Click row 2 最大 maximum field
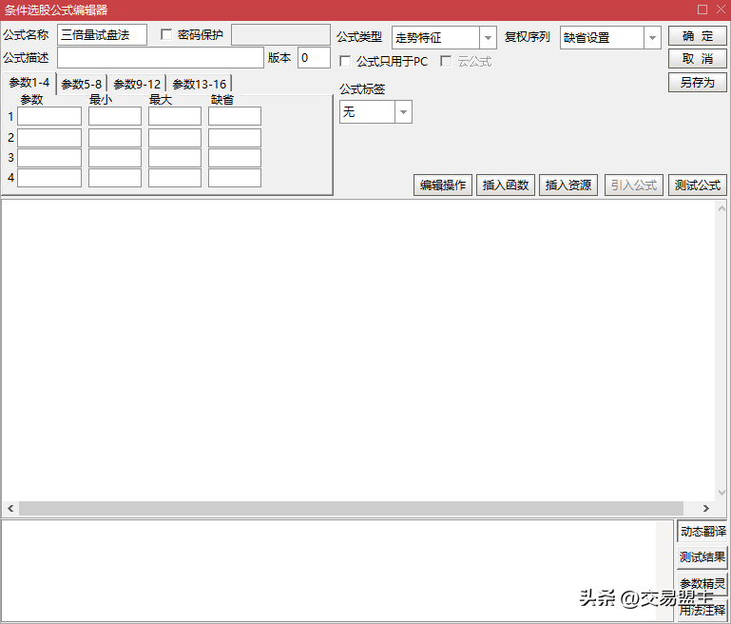The width and height of the screenshot is (731, 624). pos(175,138)
